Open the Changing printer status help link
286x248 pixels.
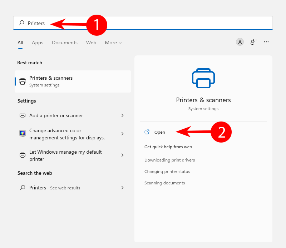(x=167, y=172)
